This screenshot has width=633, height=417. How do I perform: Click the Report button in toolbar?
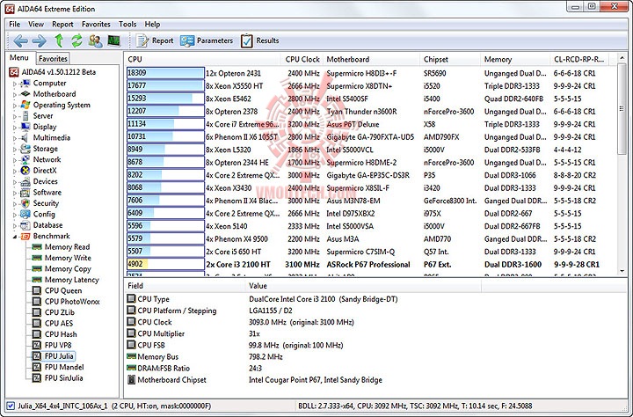click(155, 40)
